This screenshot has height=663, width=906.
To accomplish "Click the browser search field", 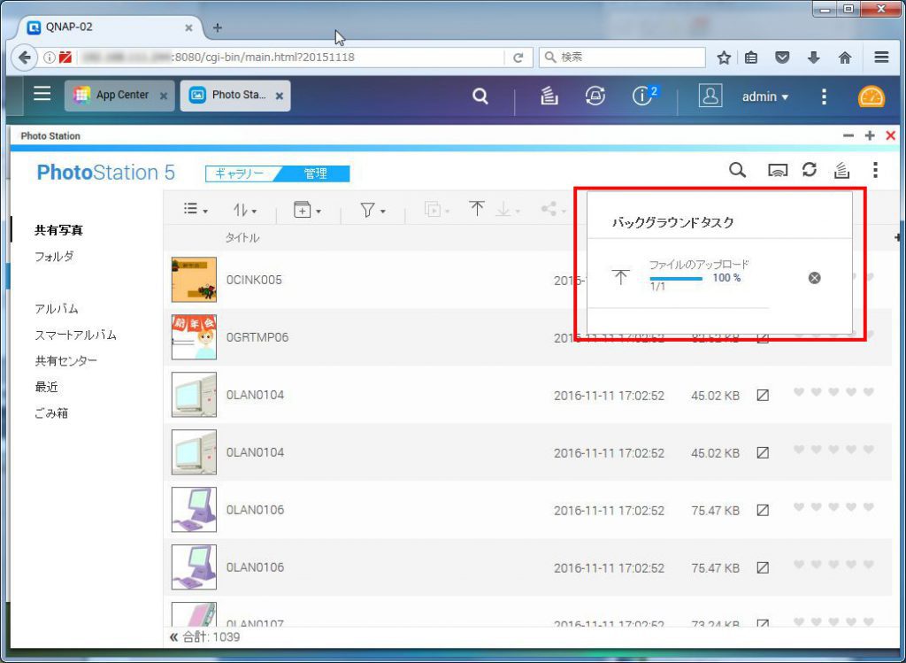I will click(x=622, y=58).
